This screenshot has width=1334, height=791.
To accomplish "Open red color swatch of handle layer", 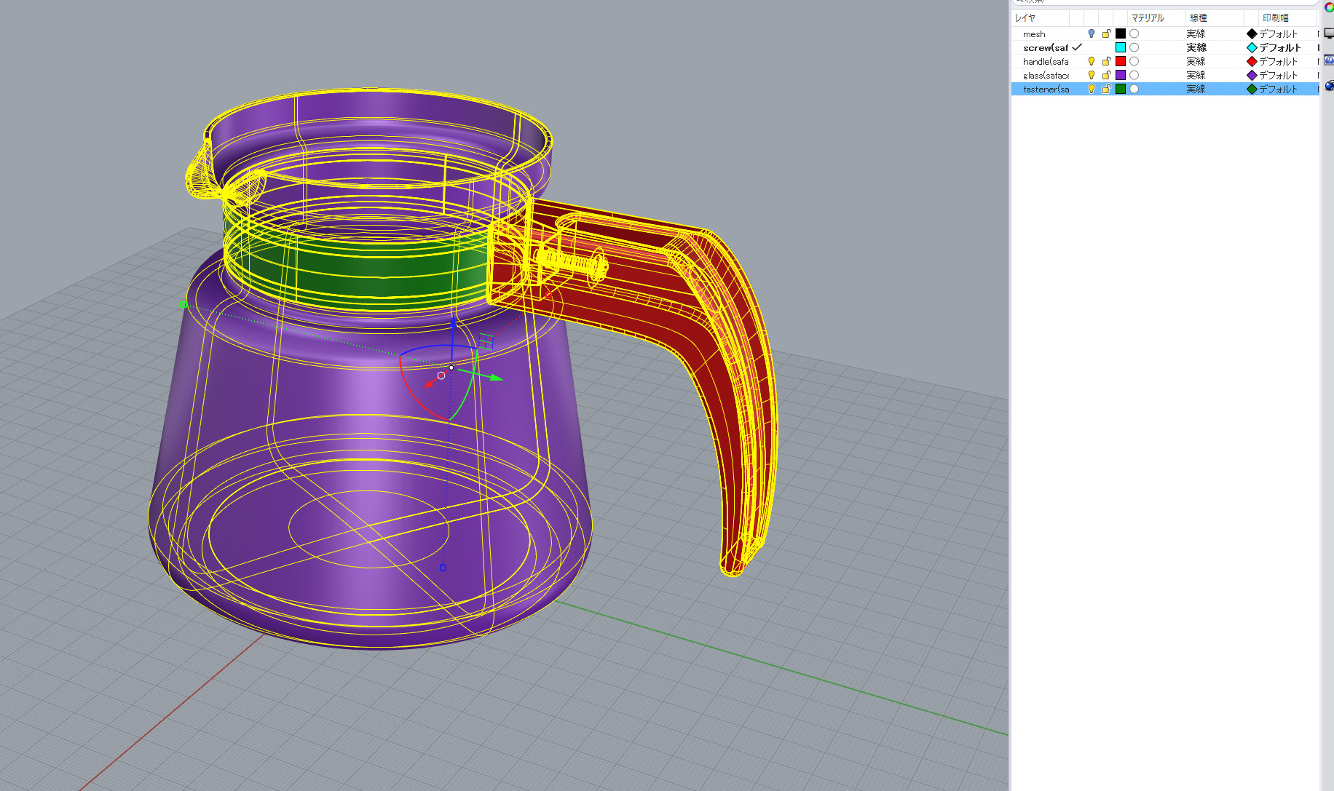I will click(1121, 61).
